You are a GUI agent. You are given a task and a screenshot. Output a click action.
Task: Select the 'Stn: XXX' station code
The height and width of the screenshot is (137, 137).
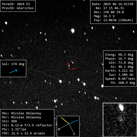tap(9, 121)
